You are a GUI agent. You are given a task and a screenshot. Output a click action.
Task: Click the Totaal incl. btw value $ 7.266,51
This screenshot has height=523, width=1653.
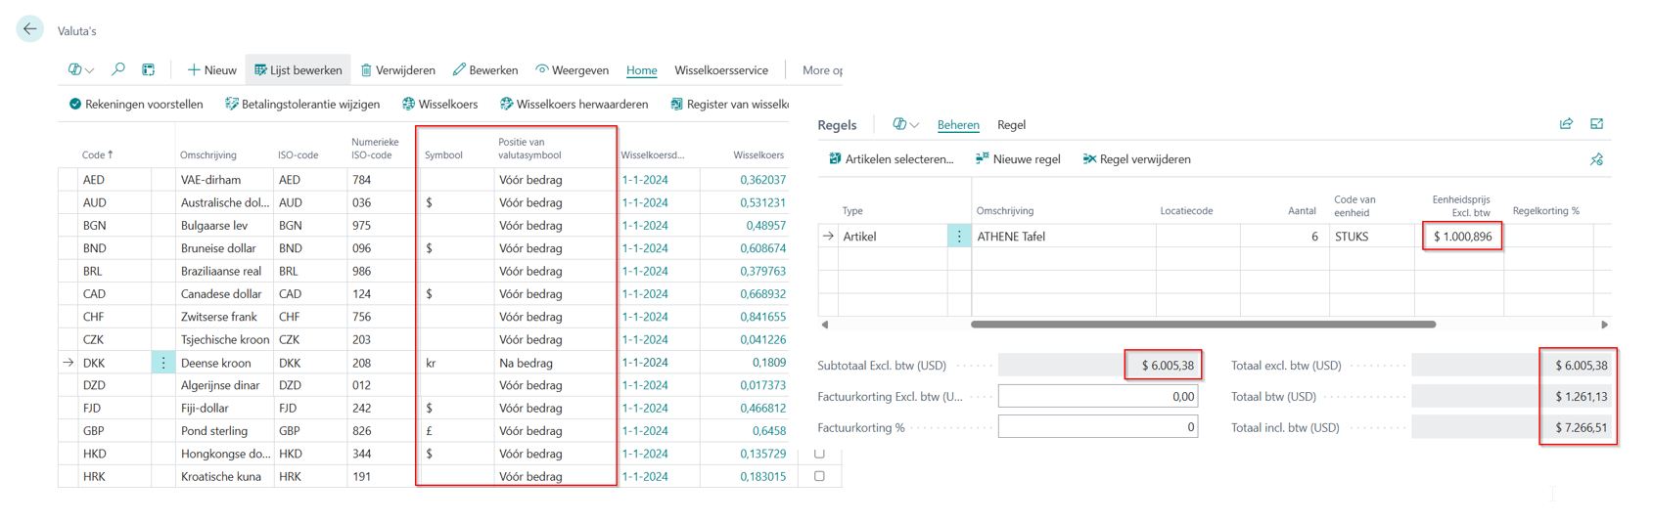(1581, 427)
